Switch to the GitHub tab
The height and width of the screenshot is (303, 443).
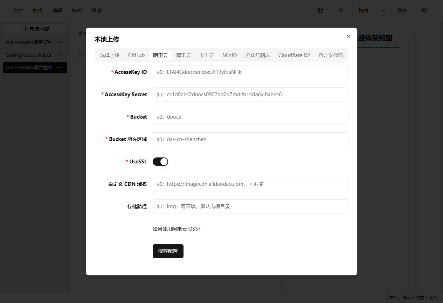click(x=136, y=55)
